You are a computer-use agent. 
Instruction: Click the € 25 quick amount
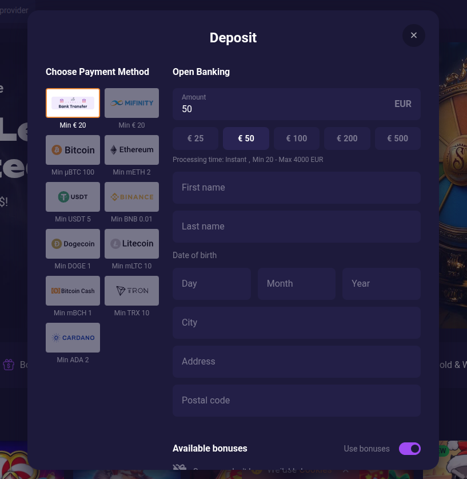point(195,138)
